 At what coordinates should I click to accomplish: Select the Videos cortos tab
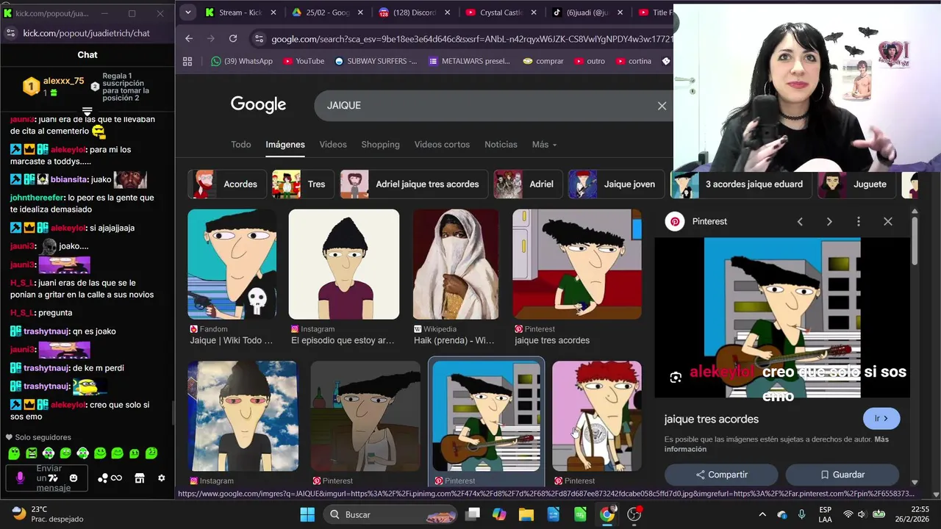(442, 145)
